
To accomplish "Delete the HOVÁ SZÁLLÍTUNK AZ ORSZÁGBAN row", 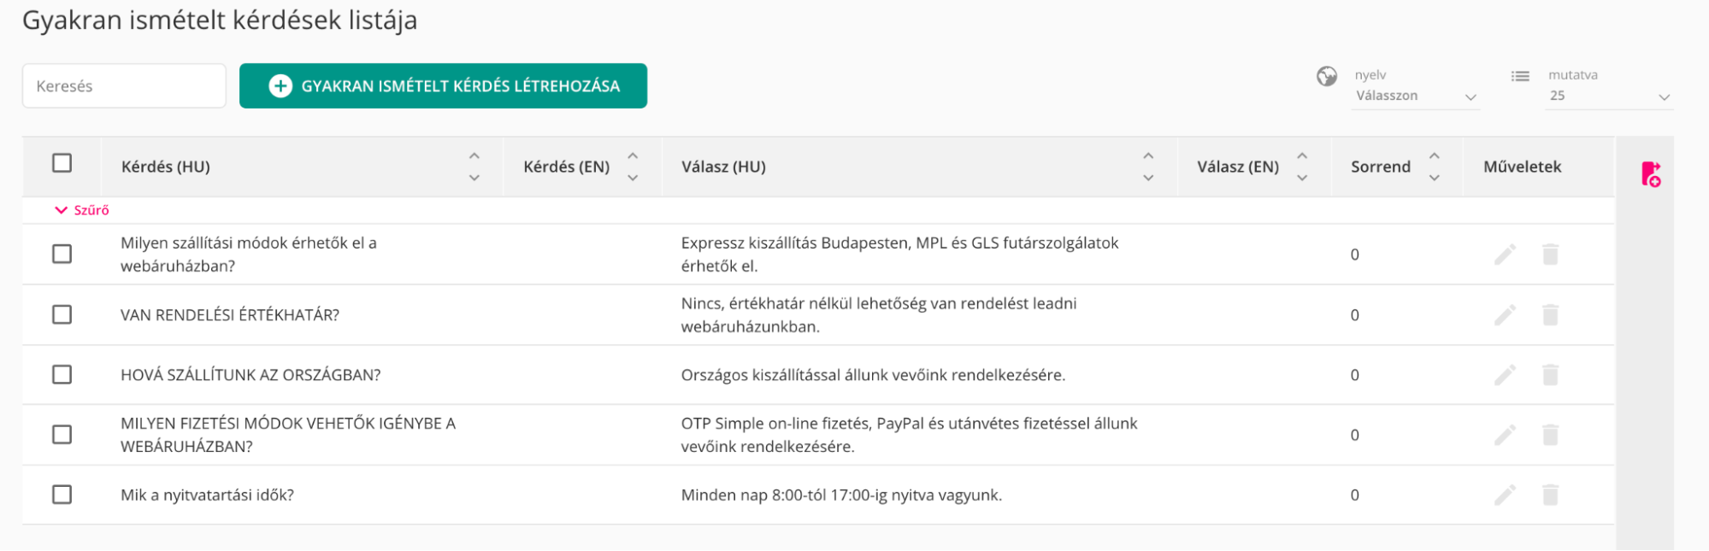I will pos(1550,375).
